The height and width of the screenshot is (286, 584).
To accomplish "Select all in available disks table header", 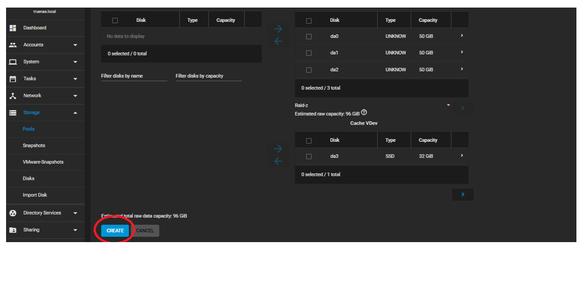I will pos(115,20).
